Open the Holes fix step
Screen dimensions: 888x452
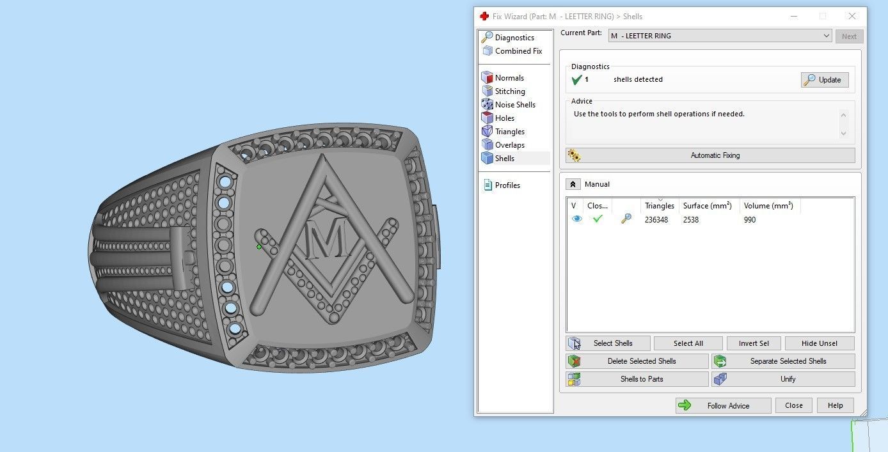pos(504,118)
